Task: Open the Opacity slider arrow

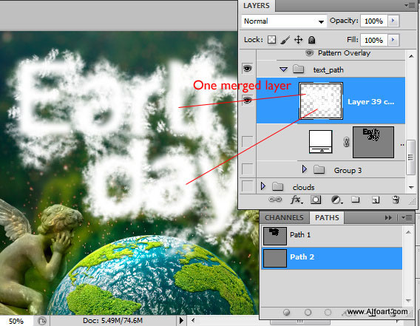Action: (x=393, y=21)
